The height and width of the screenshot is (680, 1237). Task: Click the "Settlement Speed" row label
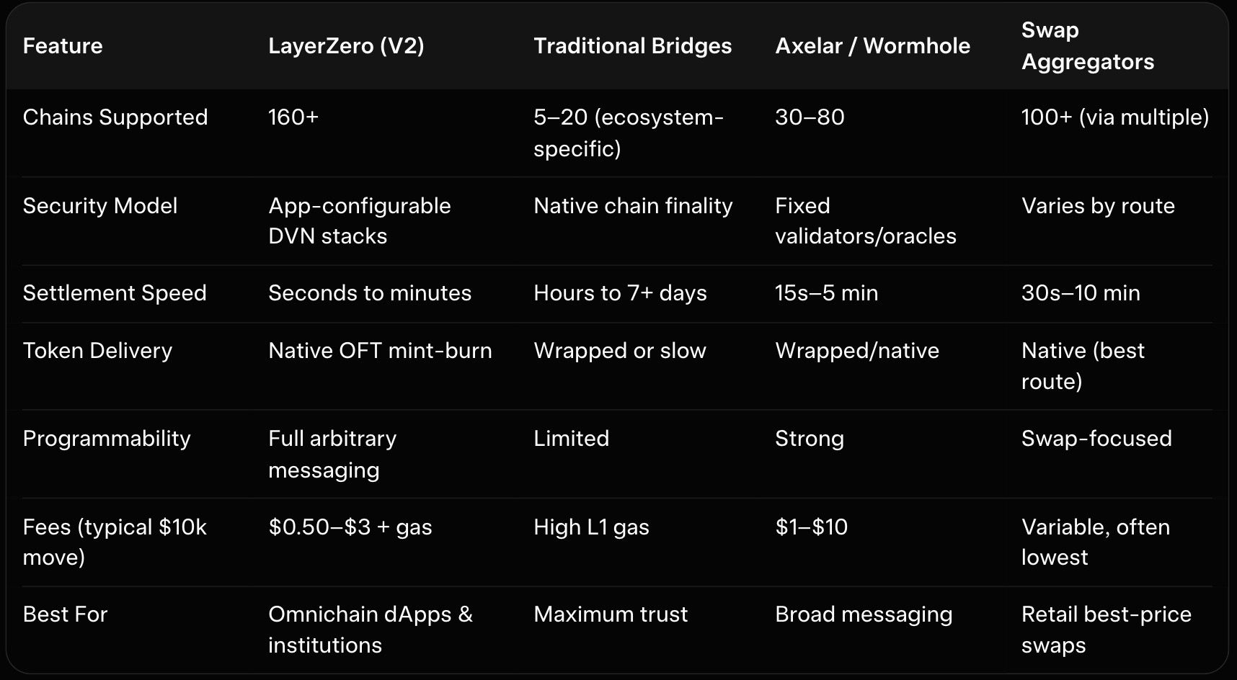(x=115, y=293)
